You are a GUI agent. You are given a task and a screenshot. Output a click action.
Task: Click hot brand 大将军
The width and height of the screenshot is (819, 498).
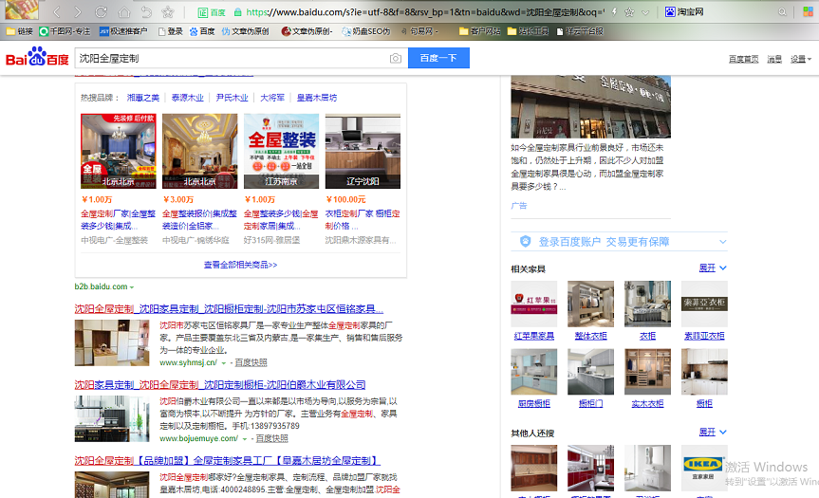(x=272, y=98)
